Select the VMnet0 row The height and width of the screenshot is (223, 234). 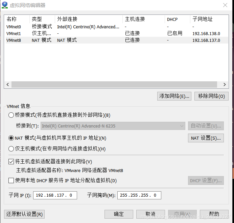click(117, 27)
